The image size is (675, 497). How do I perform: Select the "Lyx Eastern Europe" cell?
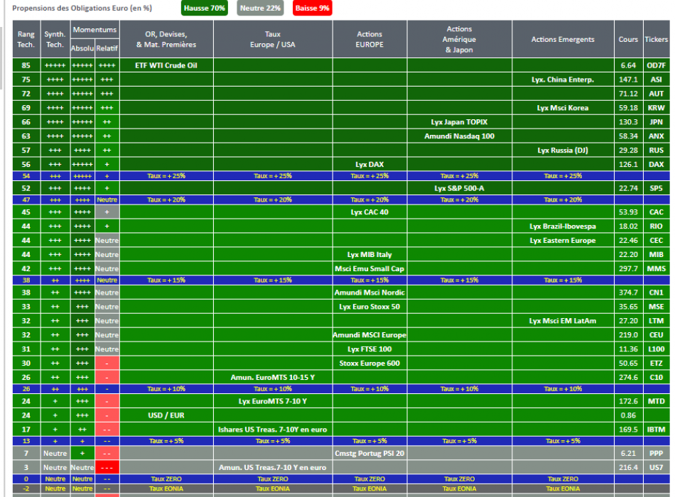[x=563, y=241]
